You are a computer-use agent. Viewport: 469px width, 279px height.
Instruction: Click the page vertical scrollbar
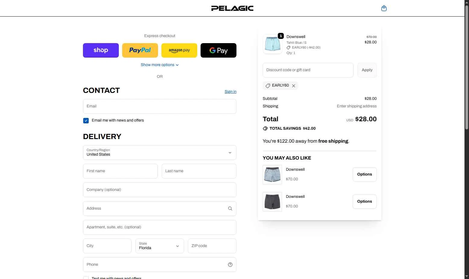pyautogui.click(x=467, y=68)
